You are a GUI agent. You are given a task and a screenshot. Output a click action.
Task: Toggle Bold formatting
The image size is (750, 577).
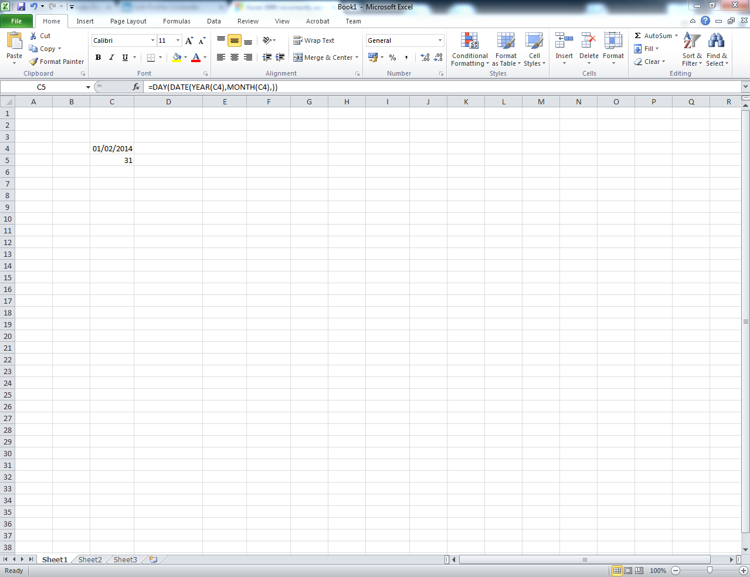click(x=98, y=57)
